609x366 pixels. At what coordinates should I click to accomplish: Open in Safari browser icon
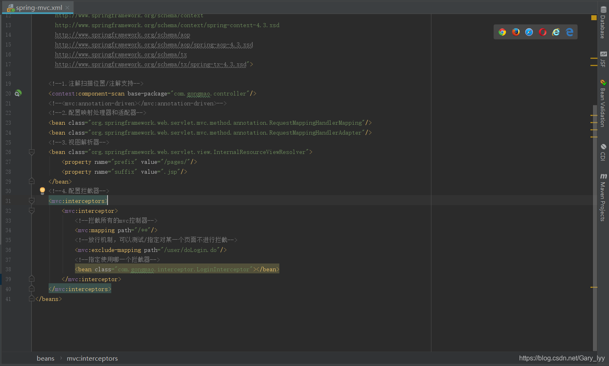[x=529, y=32]
